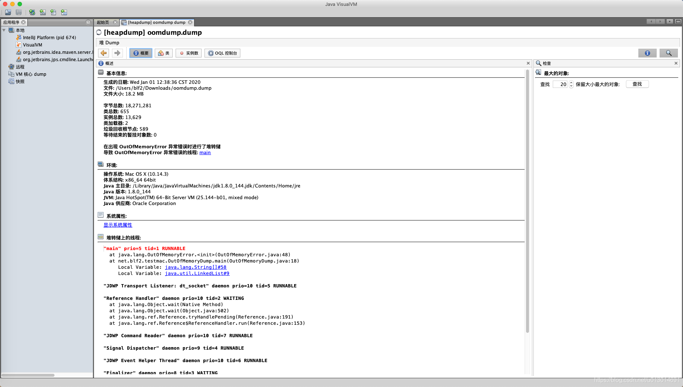This screenshot has height=387, width=683.
Task: Select the 快照 snapshots node
Action: pyautogui.click(x=20, y=81)
